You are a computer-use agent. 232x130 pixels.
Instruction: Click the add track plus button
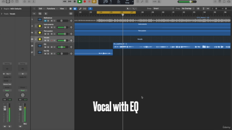coord(34,14)
